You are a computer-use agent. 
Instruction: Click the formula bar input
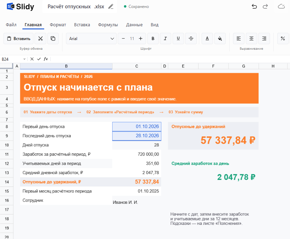point(170,59)
